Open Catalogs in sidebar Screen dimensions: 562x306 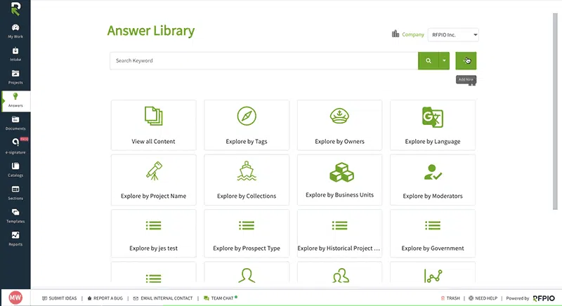pos(15,170)
